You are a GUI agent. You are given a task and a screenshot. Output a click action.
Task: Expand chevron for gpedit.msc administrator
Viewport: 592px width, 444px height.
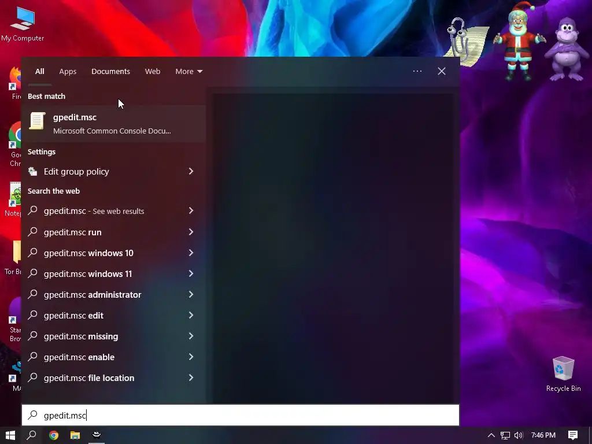(x=191, y=294)
